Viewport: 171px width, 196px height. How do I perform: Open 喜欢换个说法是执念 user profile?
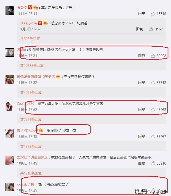point(32,157)
